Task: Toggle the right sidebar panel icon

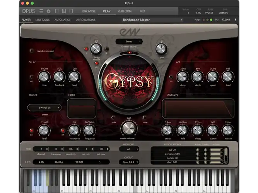Action: coord(71,11)
